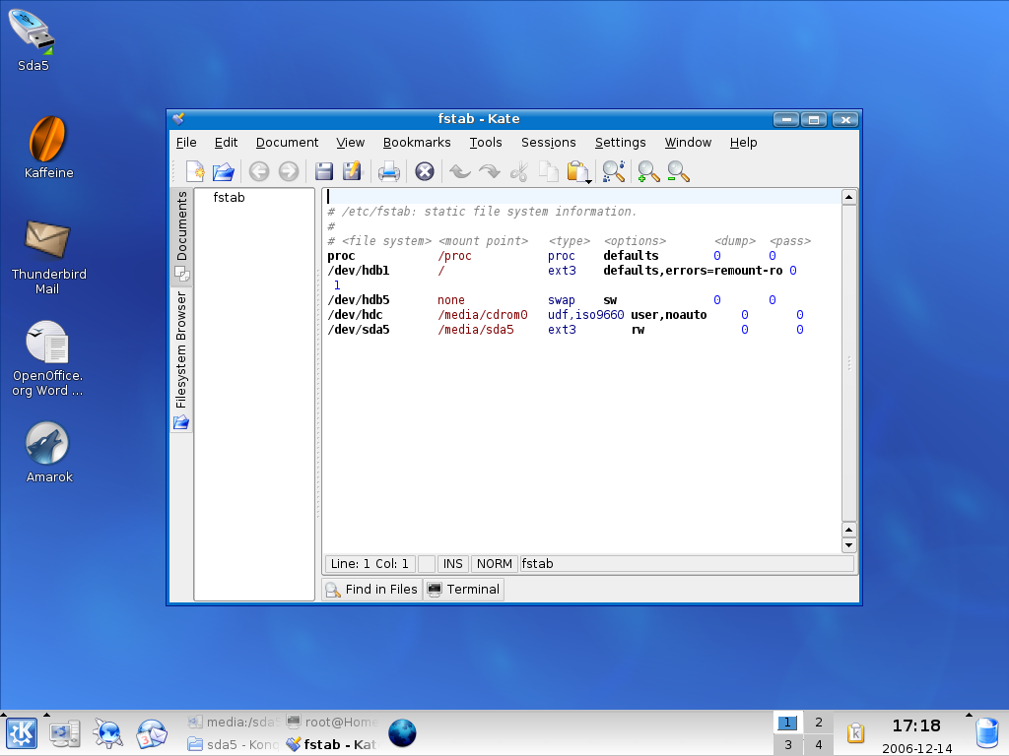Toggle the Filesystem Browser sidebar panel
This screenshot has height=756, width=1009.
181,359
